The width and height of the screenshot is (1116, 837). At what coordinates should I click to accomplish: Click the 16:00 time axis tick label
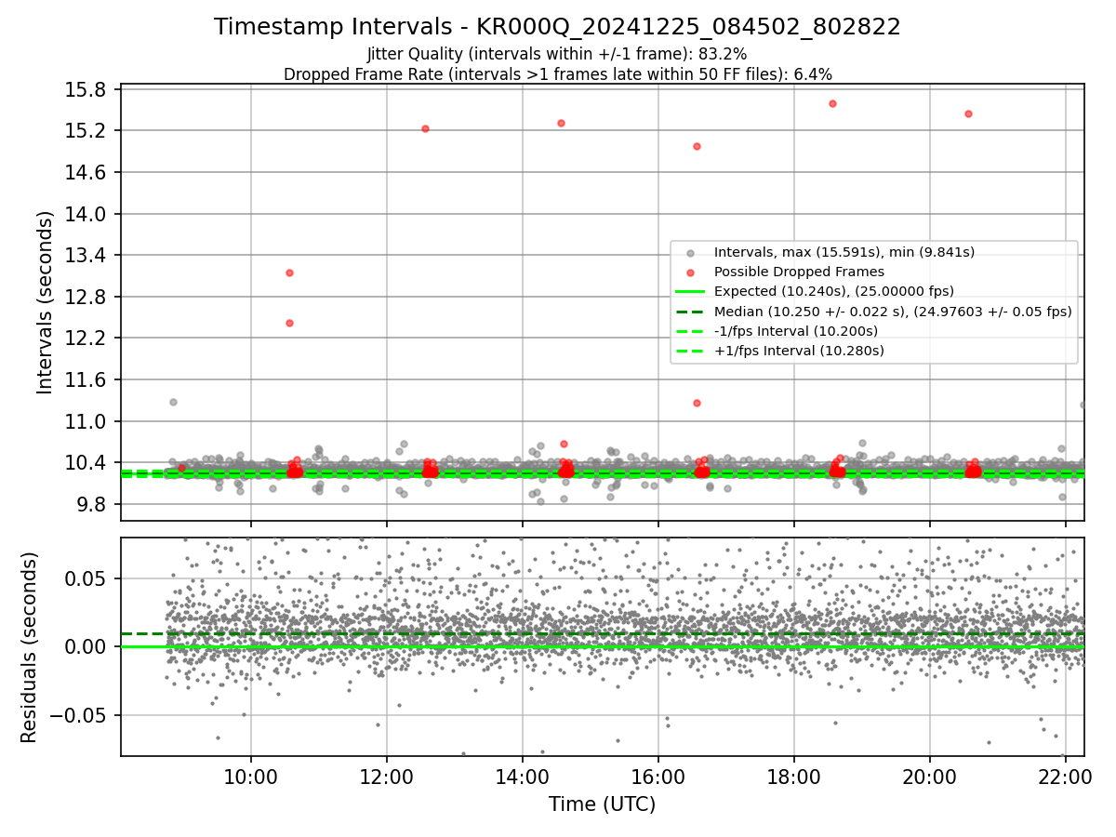[x=658, y=777]
